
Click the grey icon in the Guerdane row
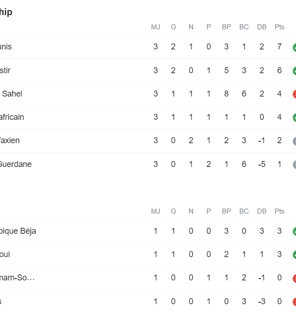294,165
